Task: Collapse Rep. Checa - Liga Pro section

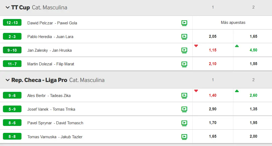Action: (x=8, y=80)
